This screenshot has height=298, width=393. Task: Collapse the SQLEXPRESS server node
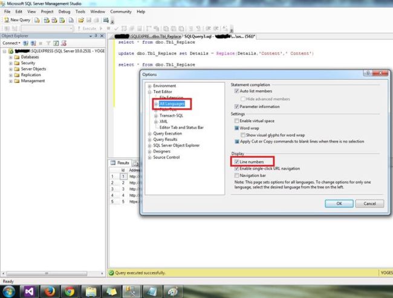point(4,51)
